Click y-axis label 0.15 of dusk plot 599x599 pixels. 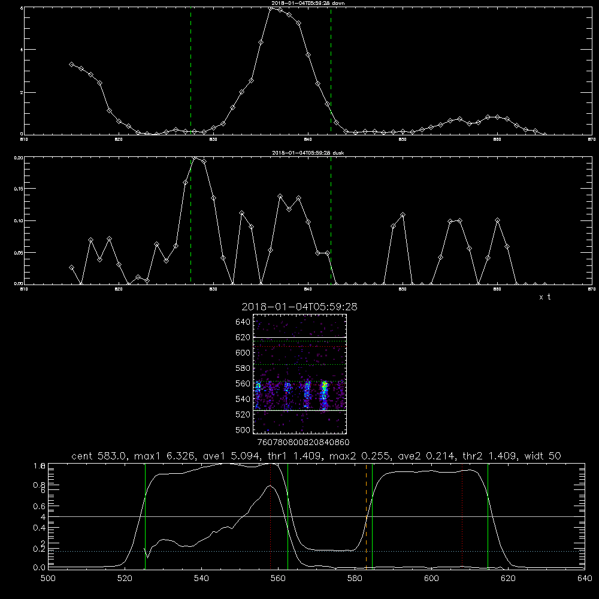point(19,189)
